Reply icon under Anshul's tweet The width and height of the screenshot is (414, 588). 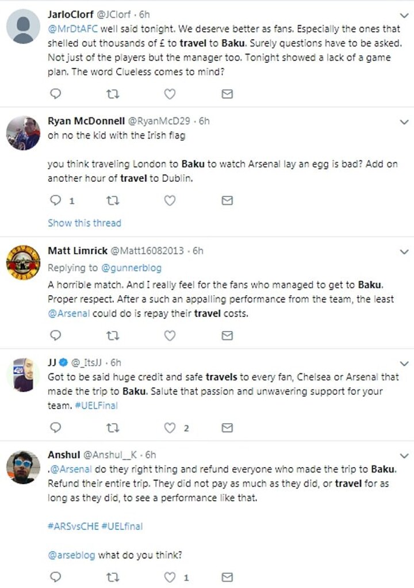[55, 576]
